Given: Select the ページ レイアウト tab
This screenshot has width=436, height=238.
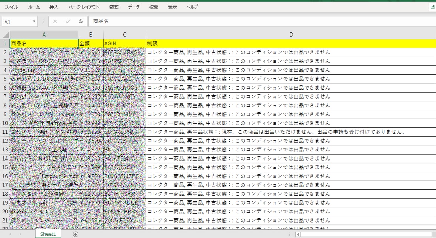Looking at the screenshot, I should (x=84, y=7).
